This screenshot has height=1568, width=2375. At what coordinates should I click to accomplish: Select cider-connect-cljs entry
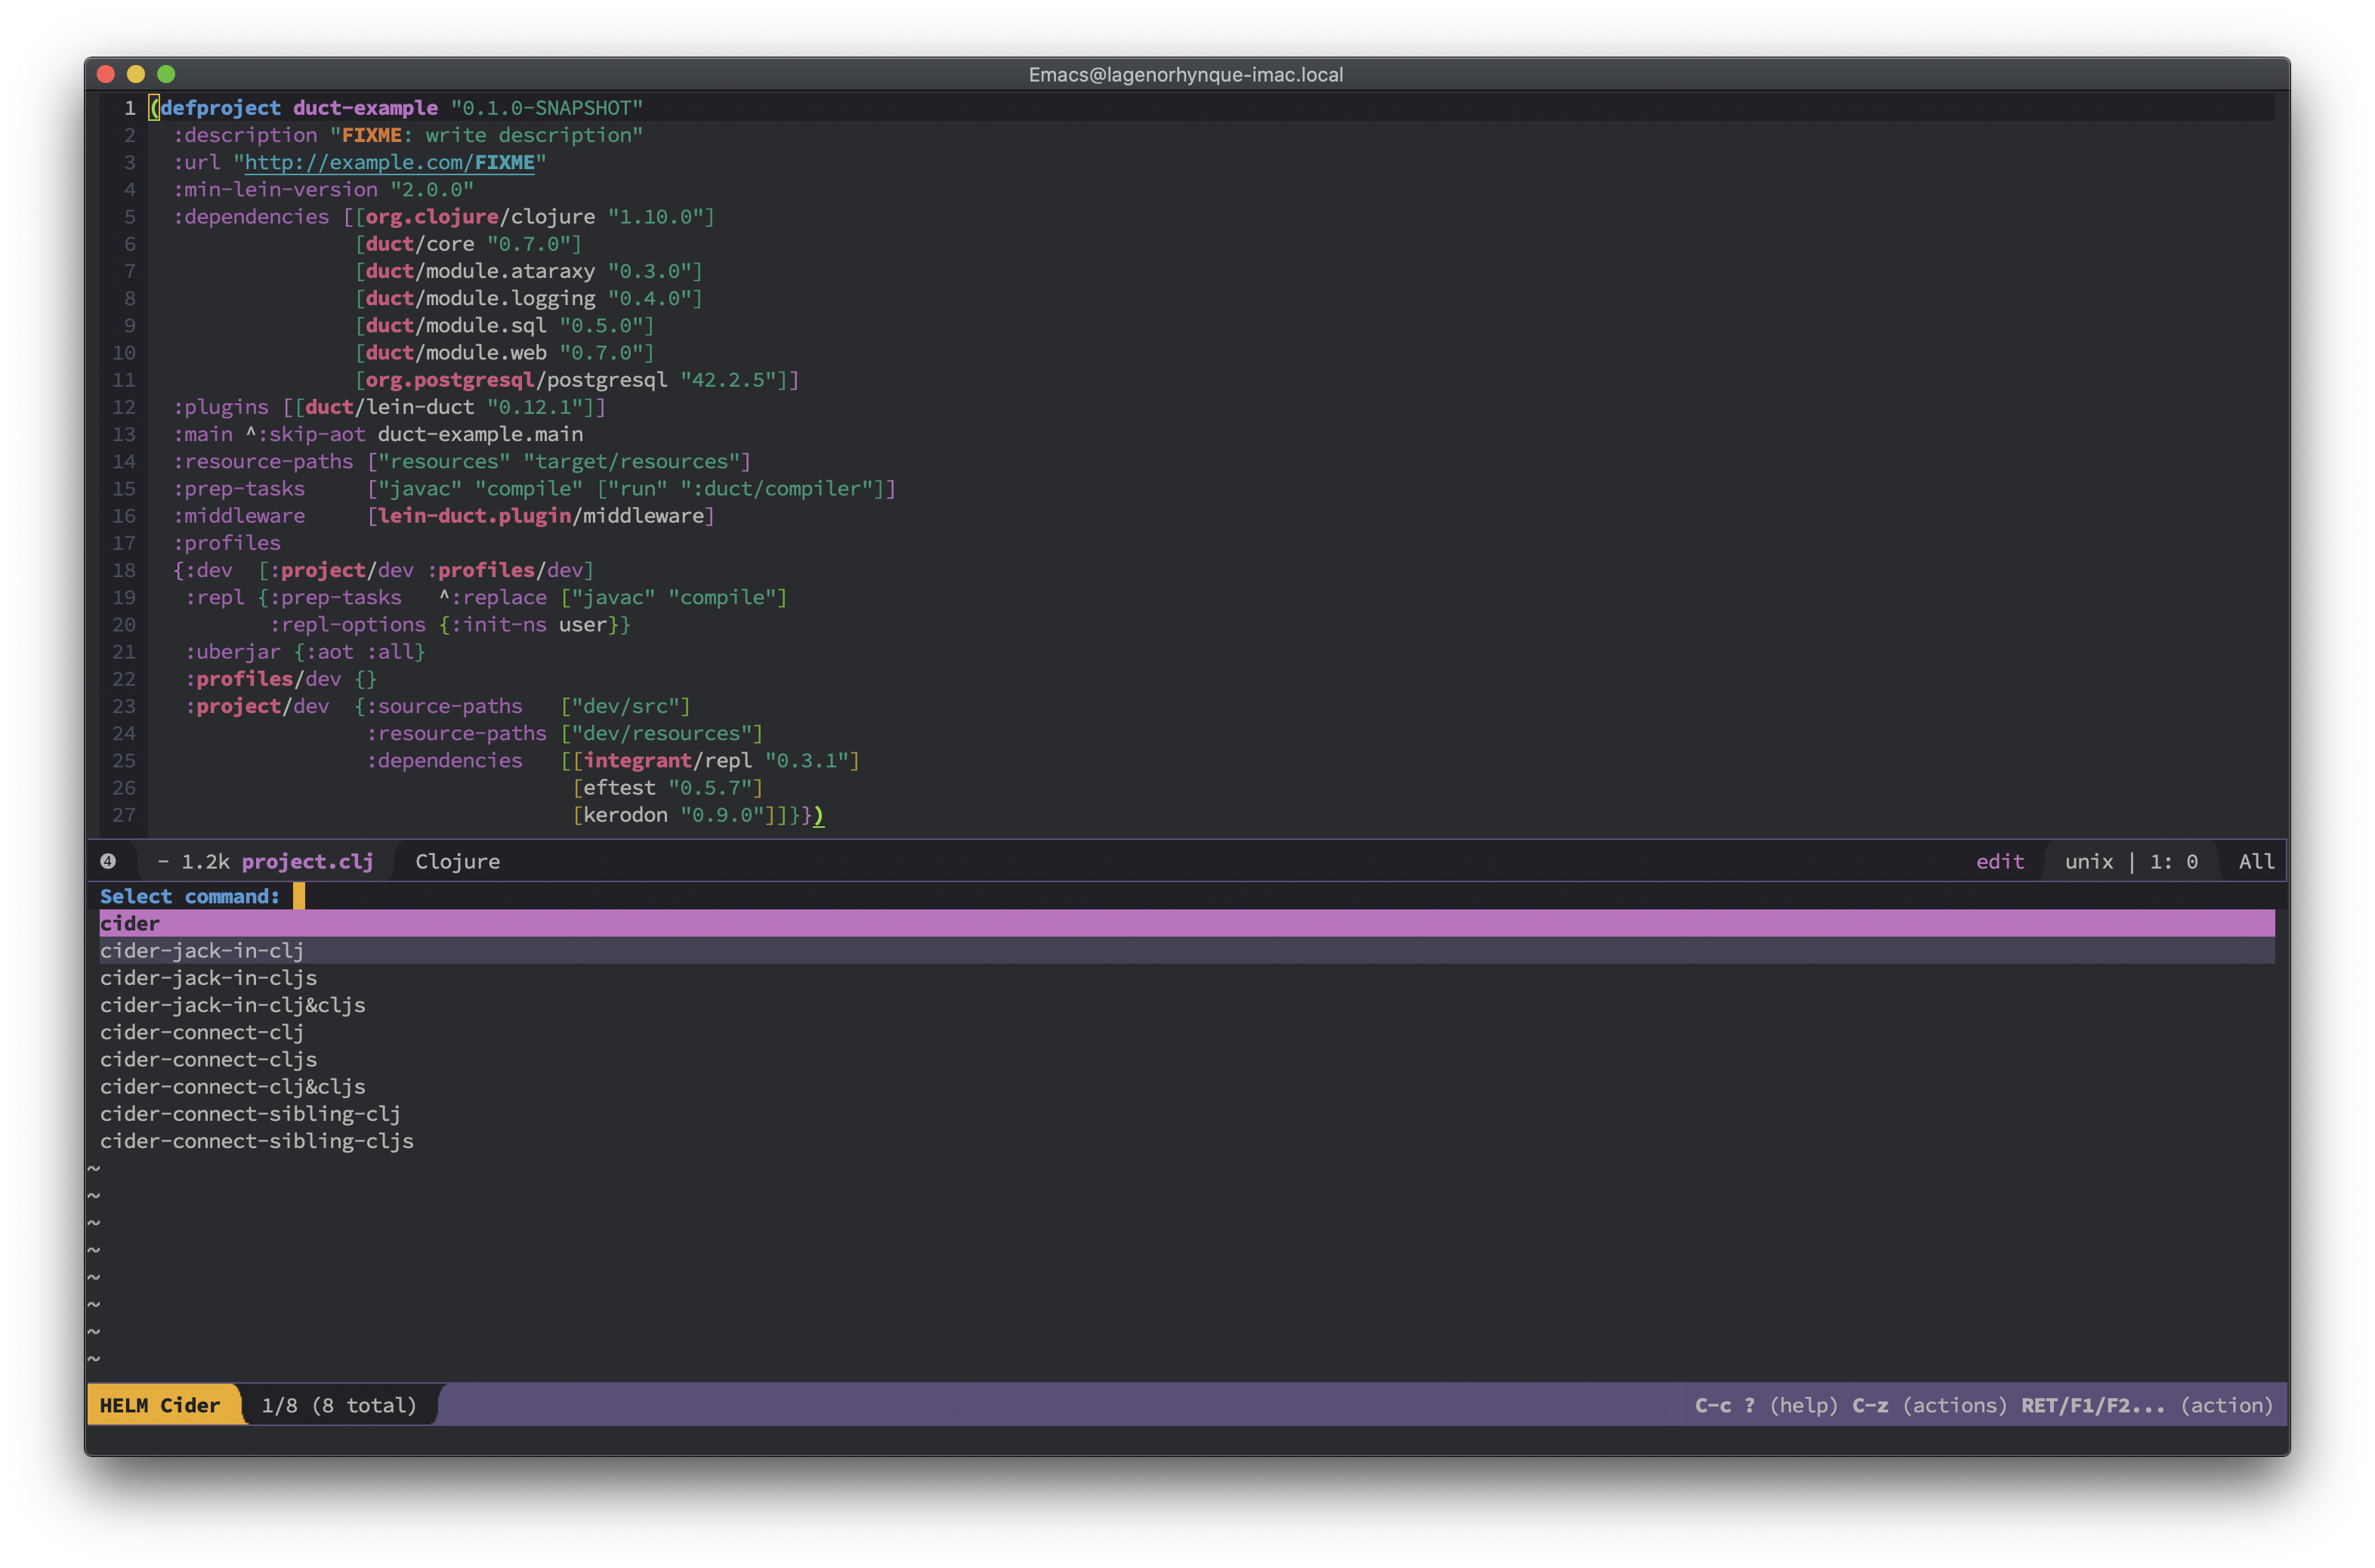pos(208,1059)
